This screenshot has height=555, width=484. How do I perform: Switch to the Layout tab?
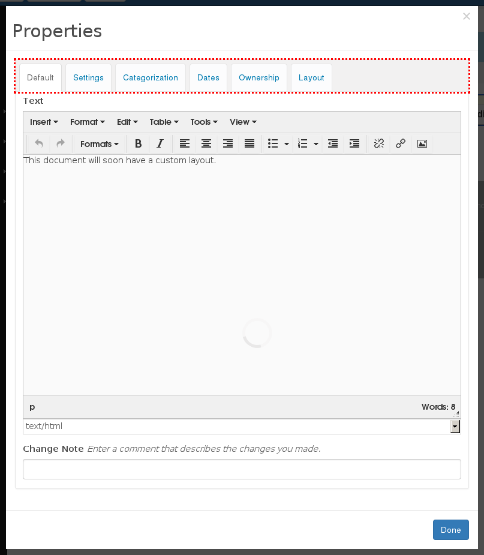311,77
